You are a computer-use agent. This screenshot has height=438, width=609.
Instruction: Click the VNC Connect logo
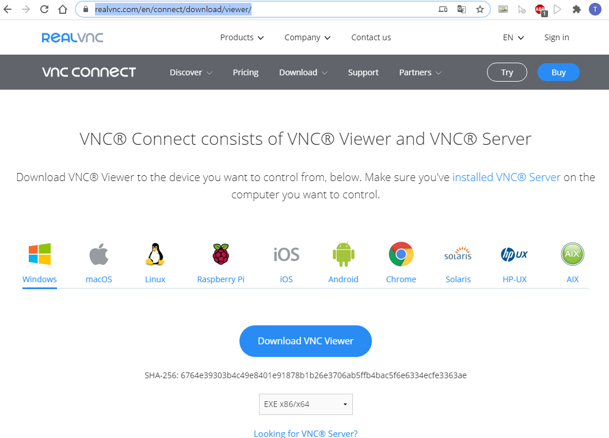(89, 72)
